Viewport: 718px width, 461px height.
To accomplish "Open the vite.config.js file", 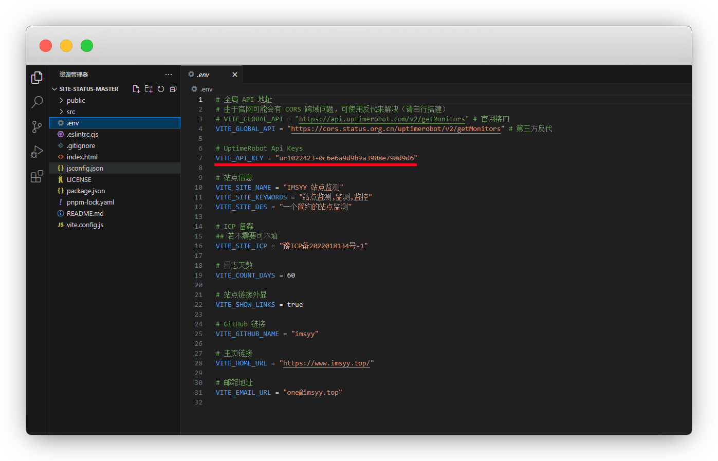I will point(115,225).
